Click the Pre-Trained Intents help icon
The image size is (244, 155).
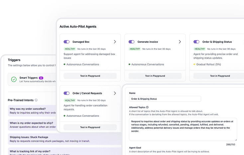[36, 100]
